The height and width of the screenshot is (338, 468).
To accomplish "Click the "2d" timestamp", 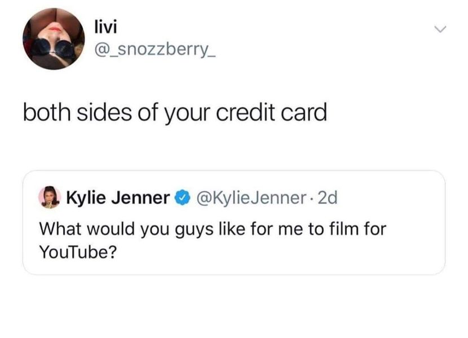I will tap(328, 198).
